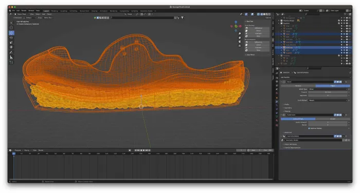Viewport: 360px width, 193px height.
Task: Select the Annotate tool
Action: 11,52
